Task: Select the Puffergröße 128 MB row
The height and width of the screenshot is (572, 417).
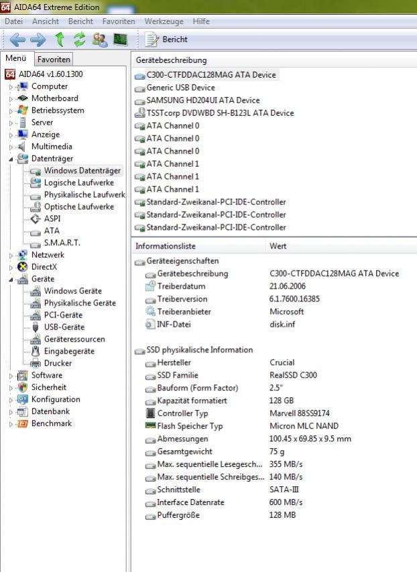Action: click(x=221, y=516)
